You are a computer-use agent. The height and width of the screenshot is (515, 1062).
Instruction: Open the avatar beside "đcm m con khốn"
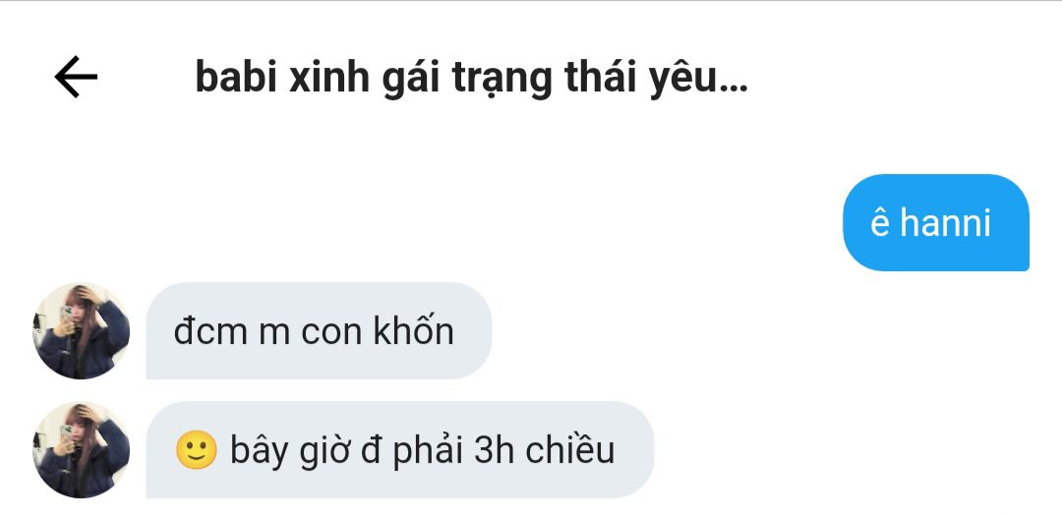[x=82, y=331]
